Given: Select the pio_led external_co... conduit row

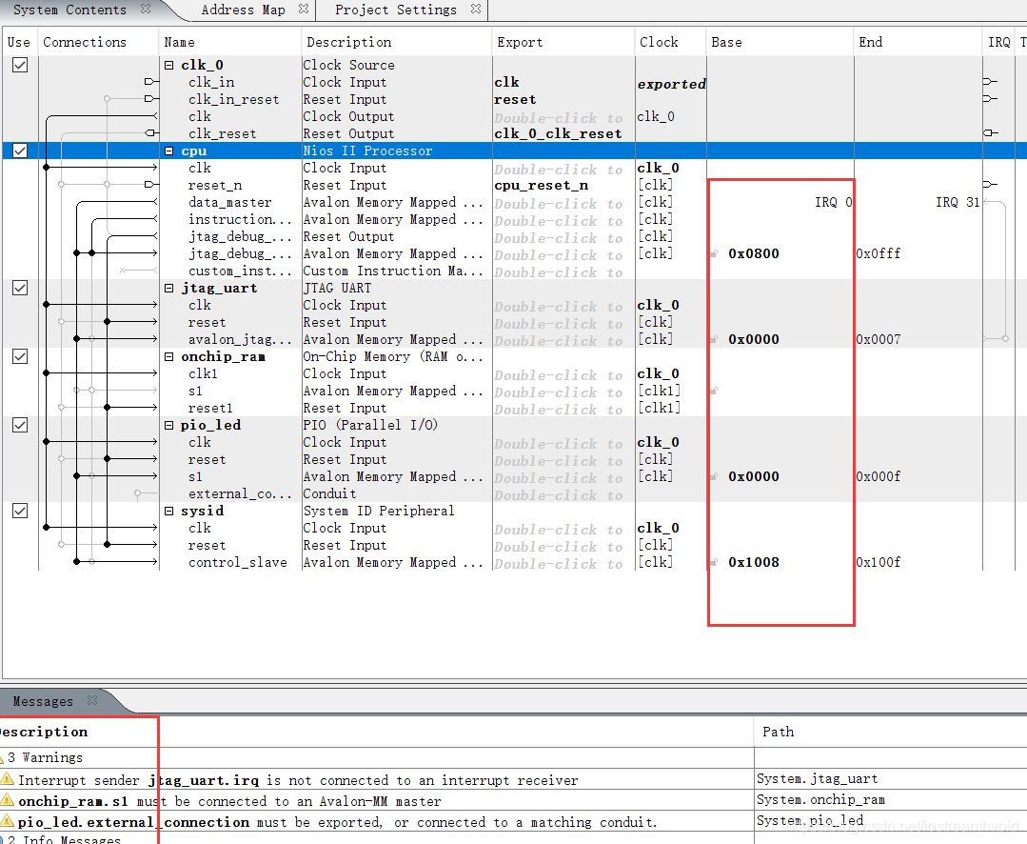Looking at the screenshot, I should tap(241, 493).
